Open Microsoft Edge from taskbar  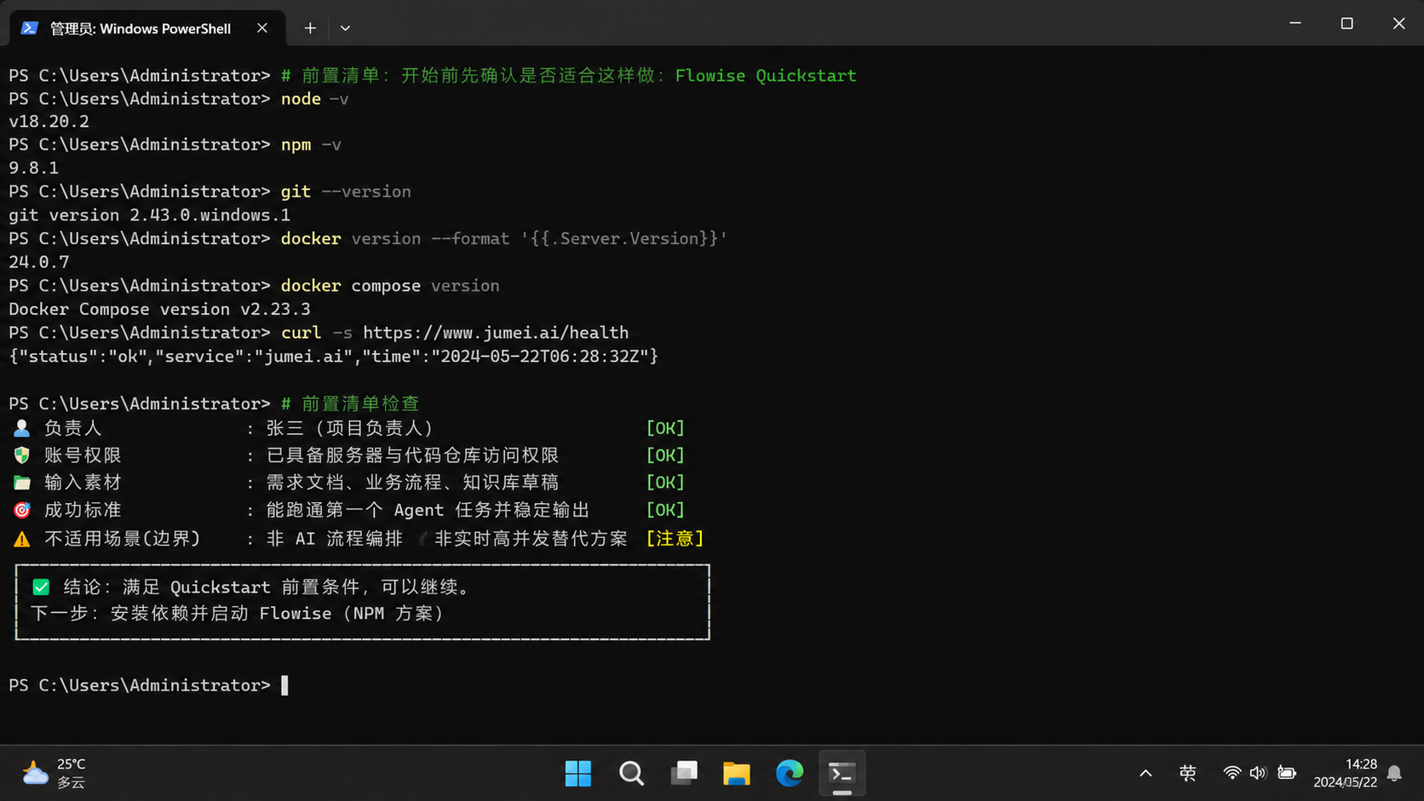click(790, 774)
